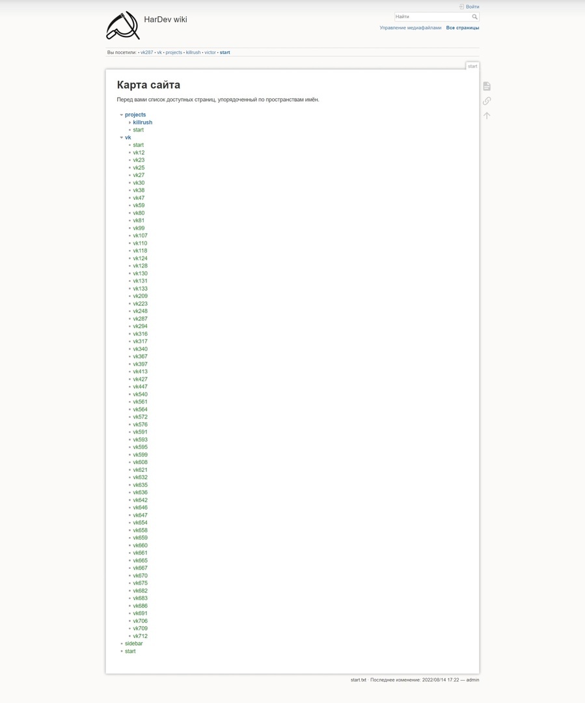Open the show page document icon
The width and height of the screenshot is (585, 703).
tap(487, 86)
